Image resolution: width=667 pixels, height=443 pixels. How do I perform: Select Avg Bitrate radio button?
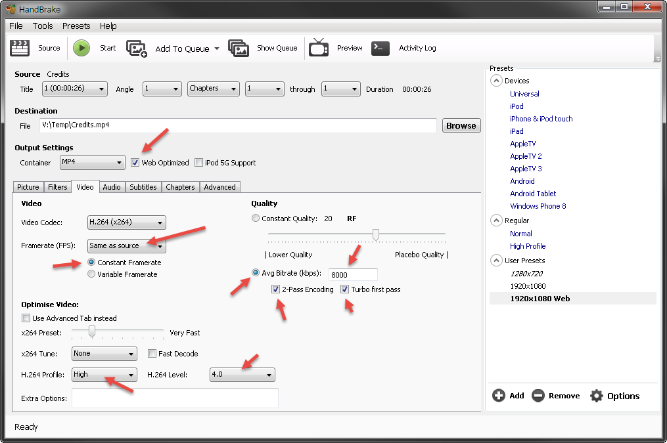[x=255, y=272]
